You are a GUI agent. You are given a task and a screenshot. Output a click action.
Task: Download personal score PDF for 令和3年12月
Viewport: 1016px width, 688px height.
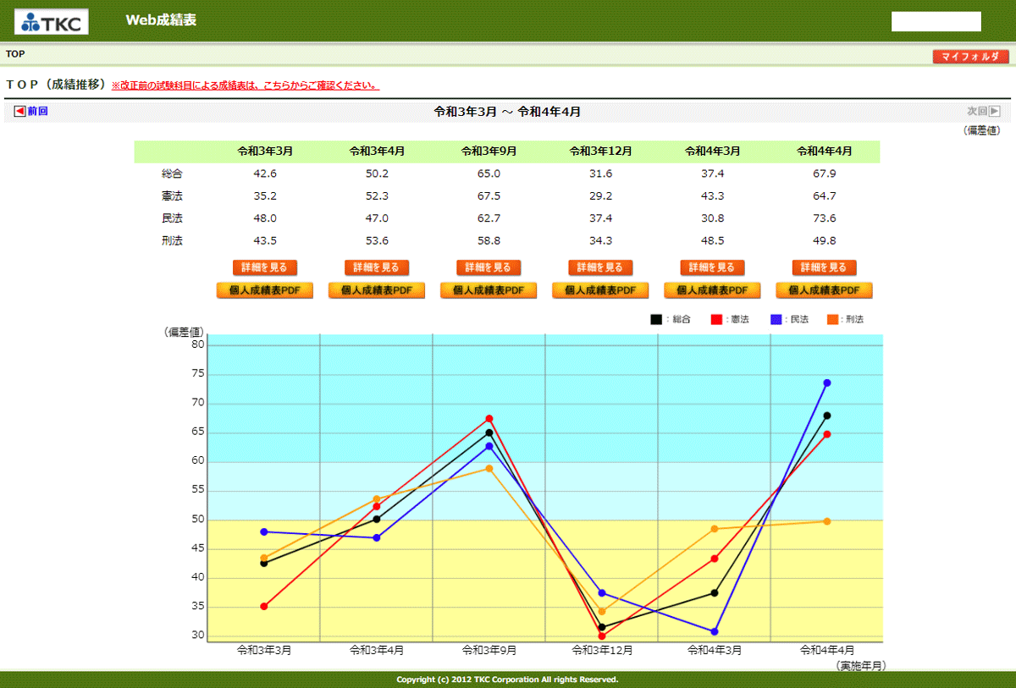point(600,290)
